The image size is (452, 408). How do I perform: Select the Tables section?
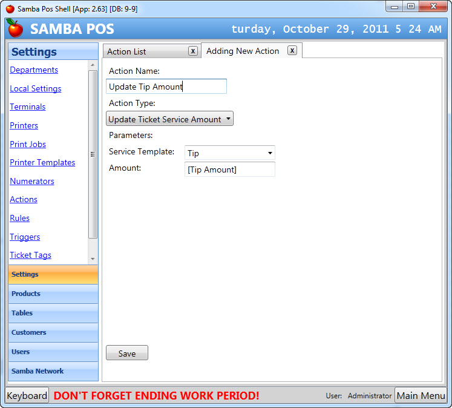click(53, 313)
